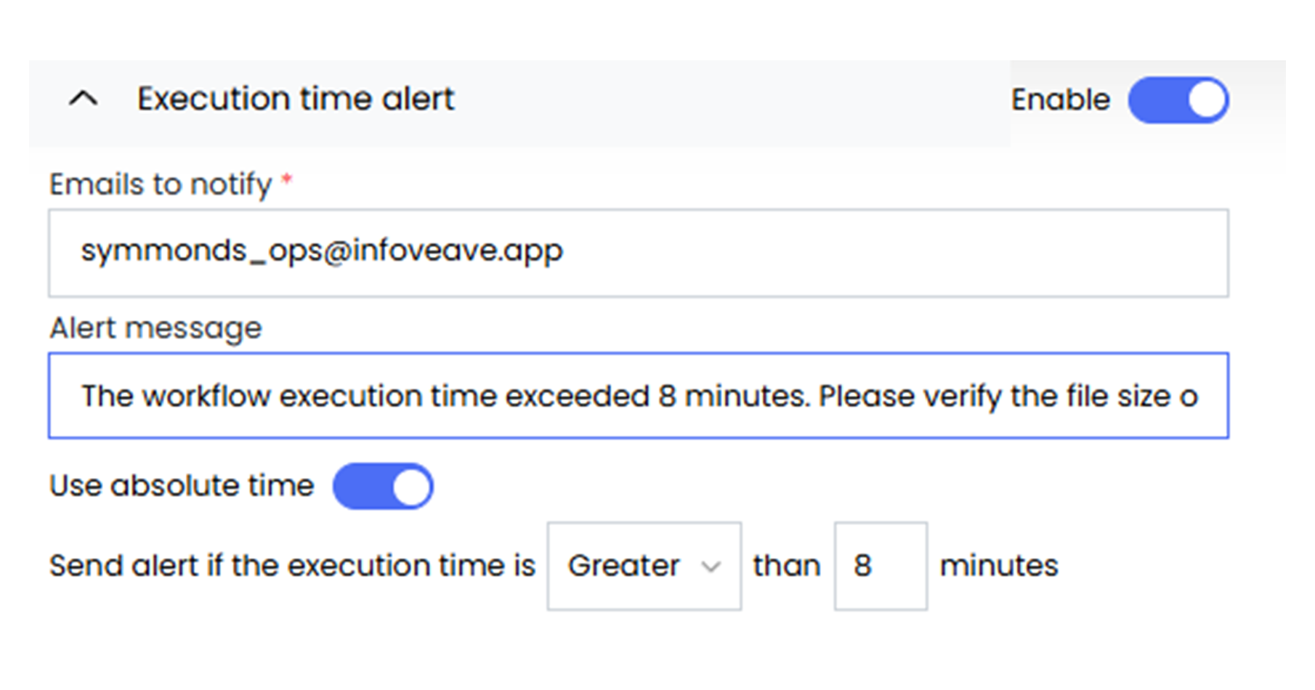Image resolution: width=1315 pixels, height=690 pixels.
Task: Click empty header area beside Execution time alert
Action: click(727, 100)
